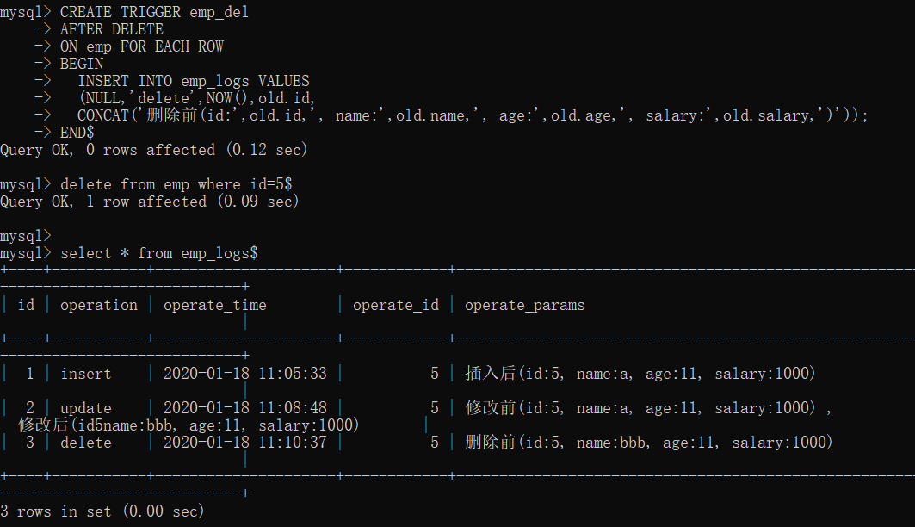Click the operate_id column header

tap(396, 305)
